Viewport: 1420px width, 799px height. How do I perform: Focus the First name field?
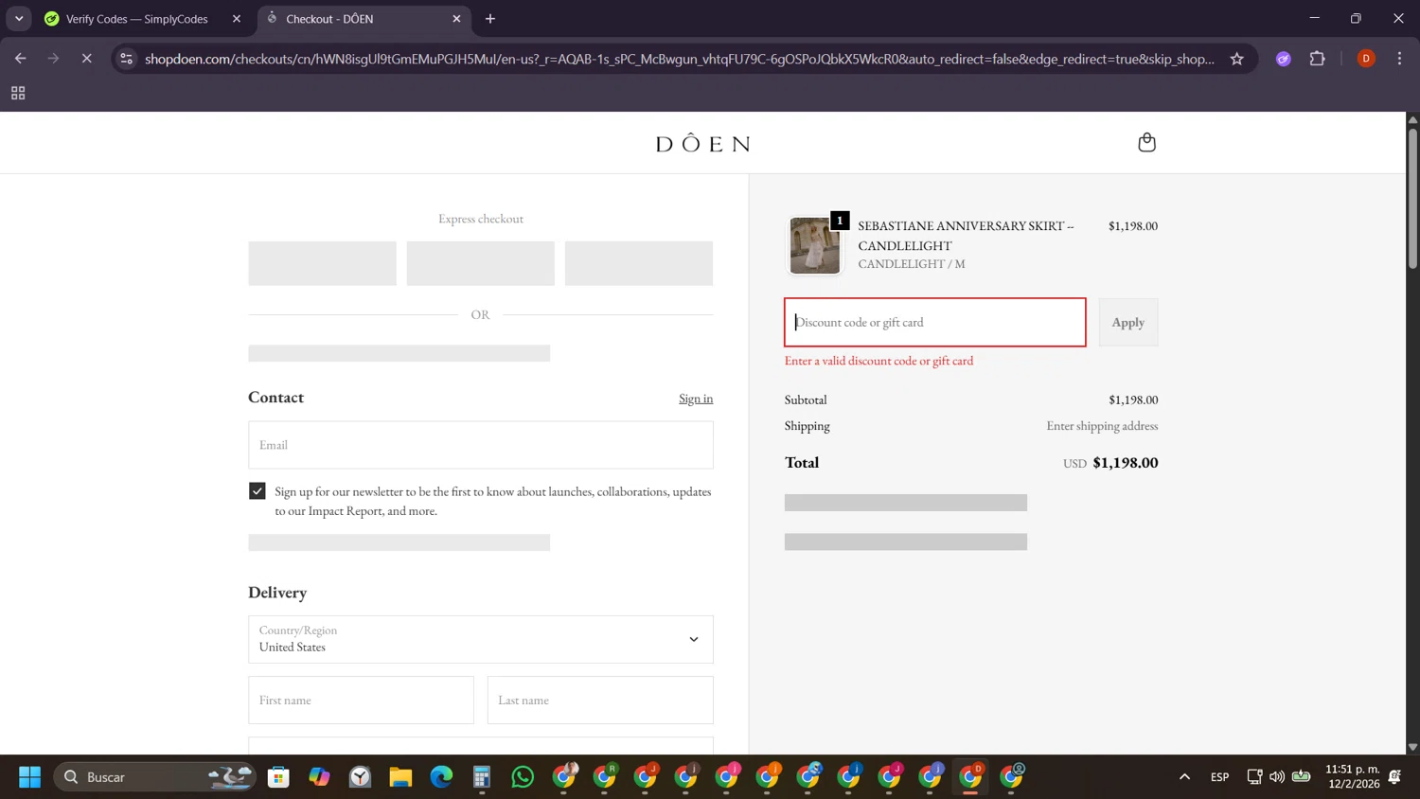pos(361,701)
